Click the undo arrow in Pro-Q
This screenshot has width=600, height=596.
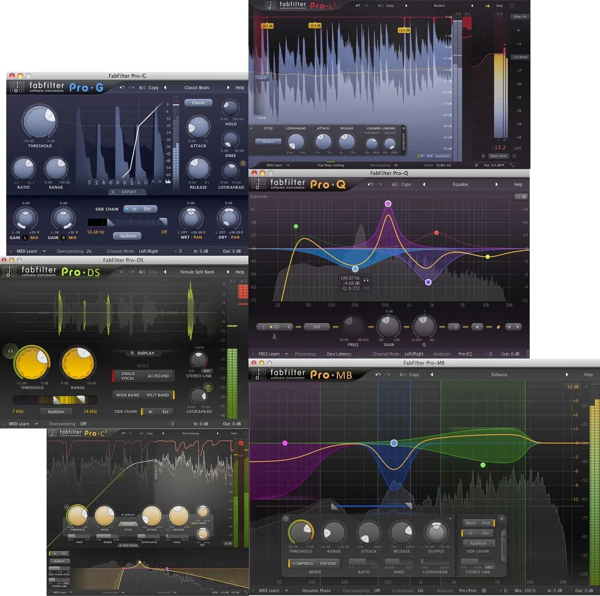pos(370,184)
